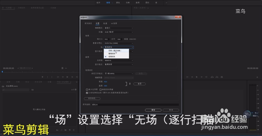Viewport: 262px width, 136px height.
Task: Step back one frame in Program monitor
Action: tap(192, 77)
